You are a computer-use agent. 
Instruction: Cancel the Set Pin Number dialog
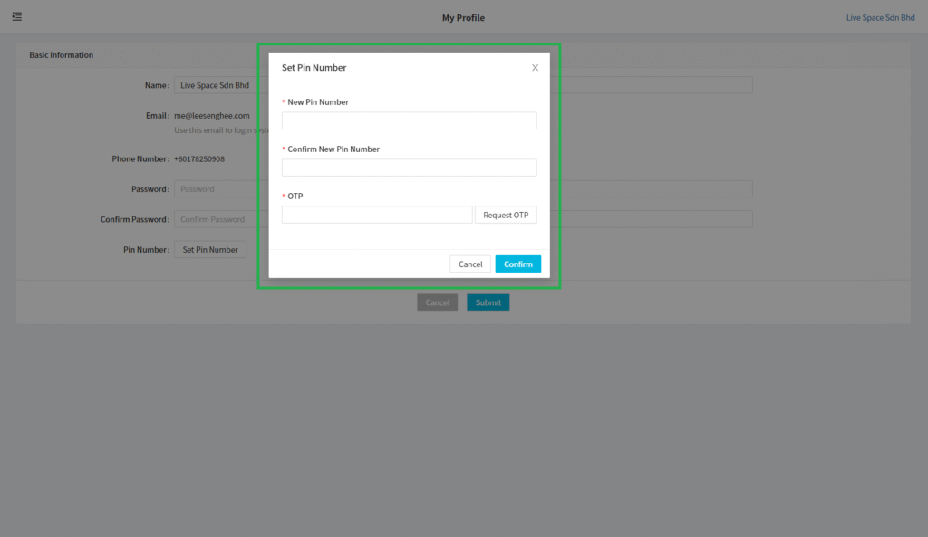coord(470,264)
